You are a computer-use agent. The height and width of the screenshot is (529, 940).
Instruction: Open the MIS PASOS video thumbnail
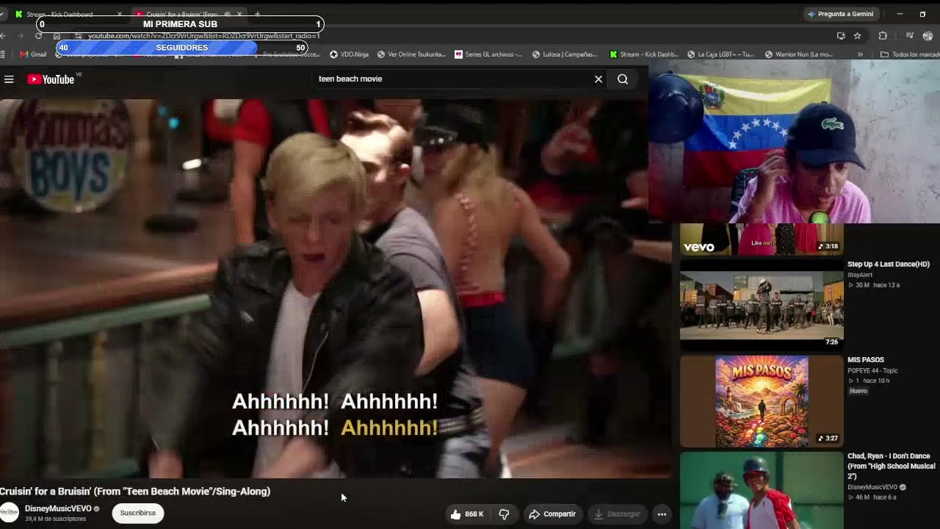[x=762, y=402]
